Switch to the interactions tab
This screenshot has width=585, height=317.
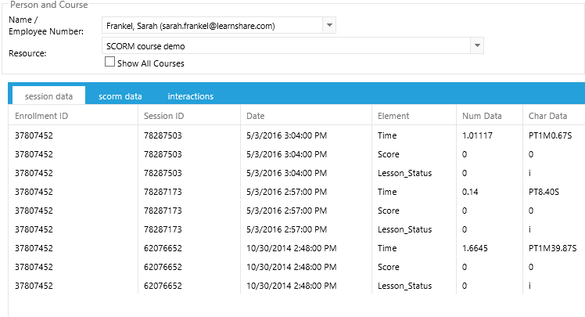click(190, 96)
